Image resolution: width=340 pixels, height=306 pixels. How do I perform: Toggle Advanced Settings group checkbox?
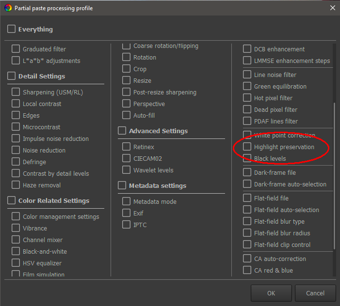(122, 131)
